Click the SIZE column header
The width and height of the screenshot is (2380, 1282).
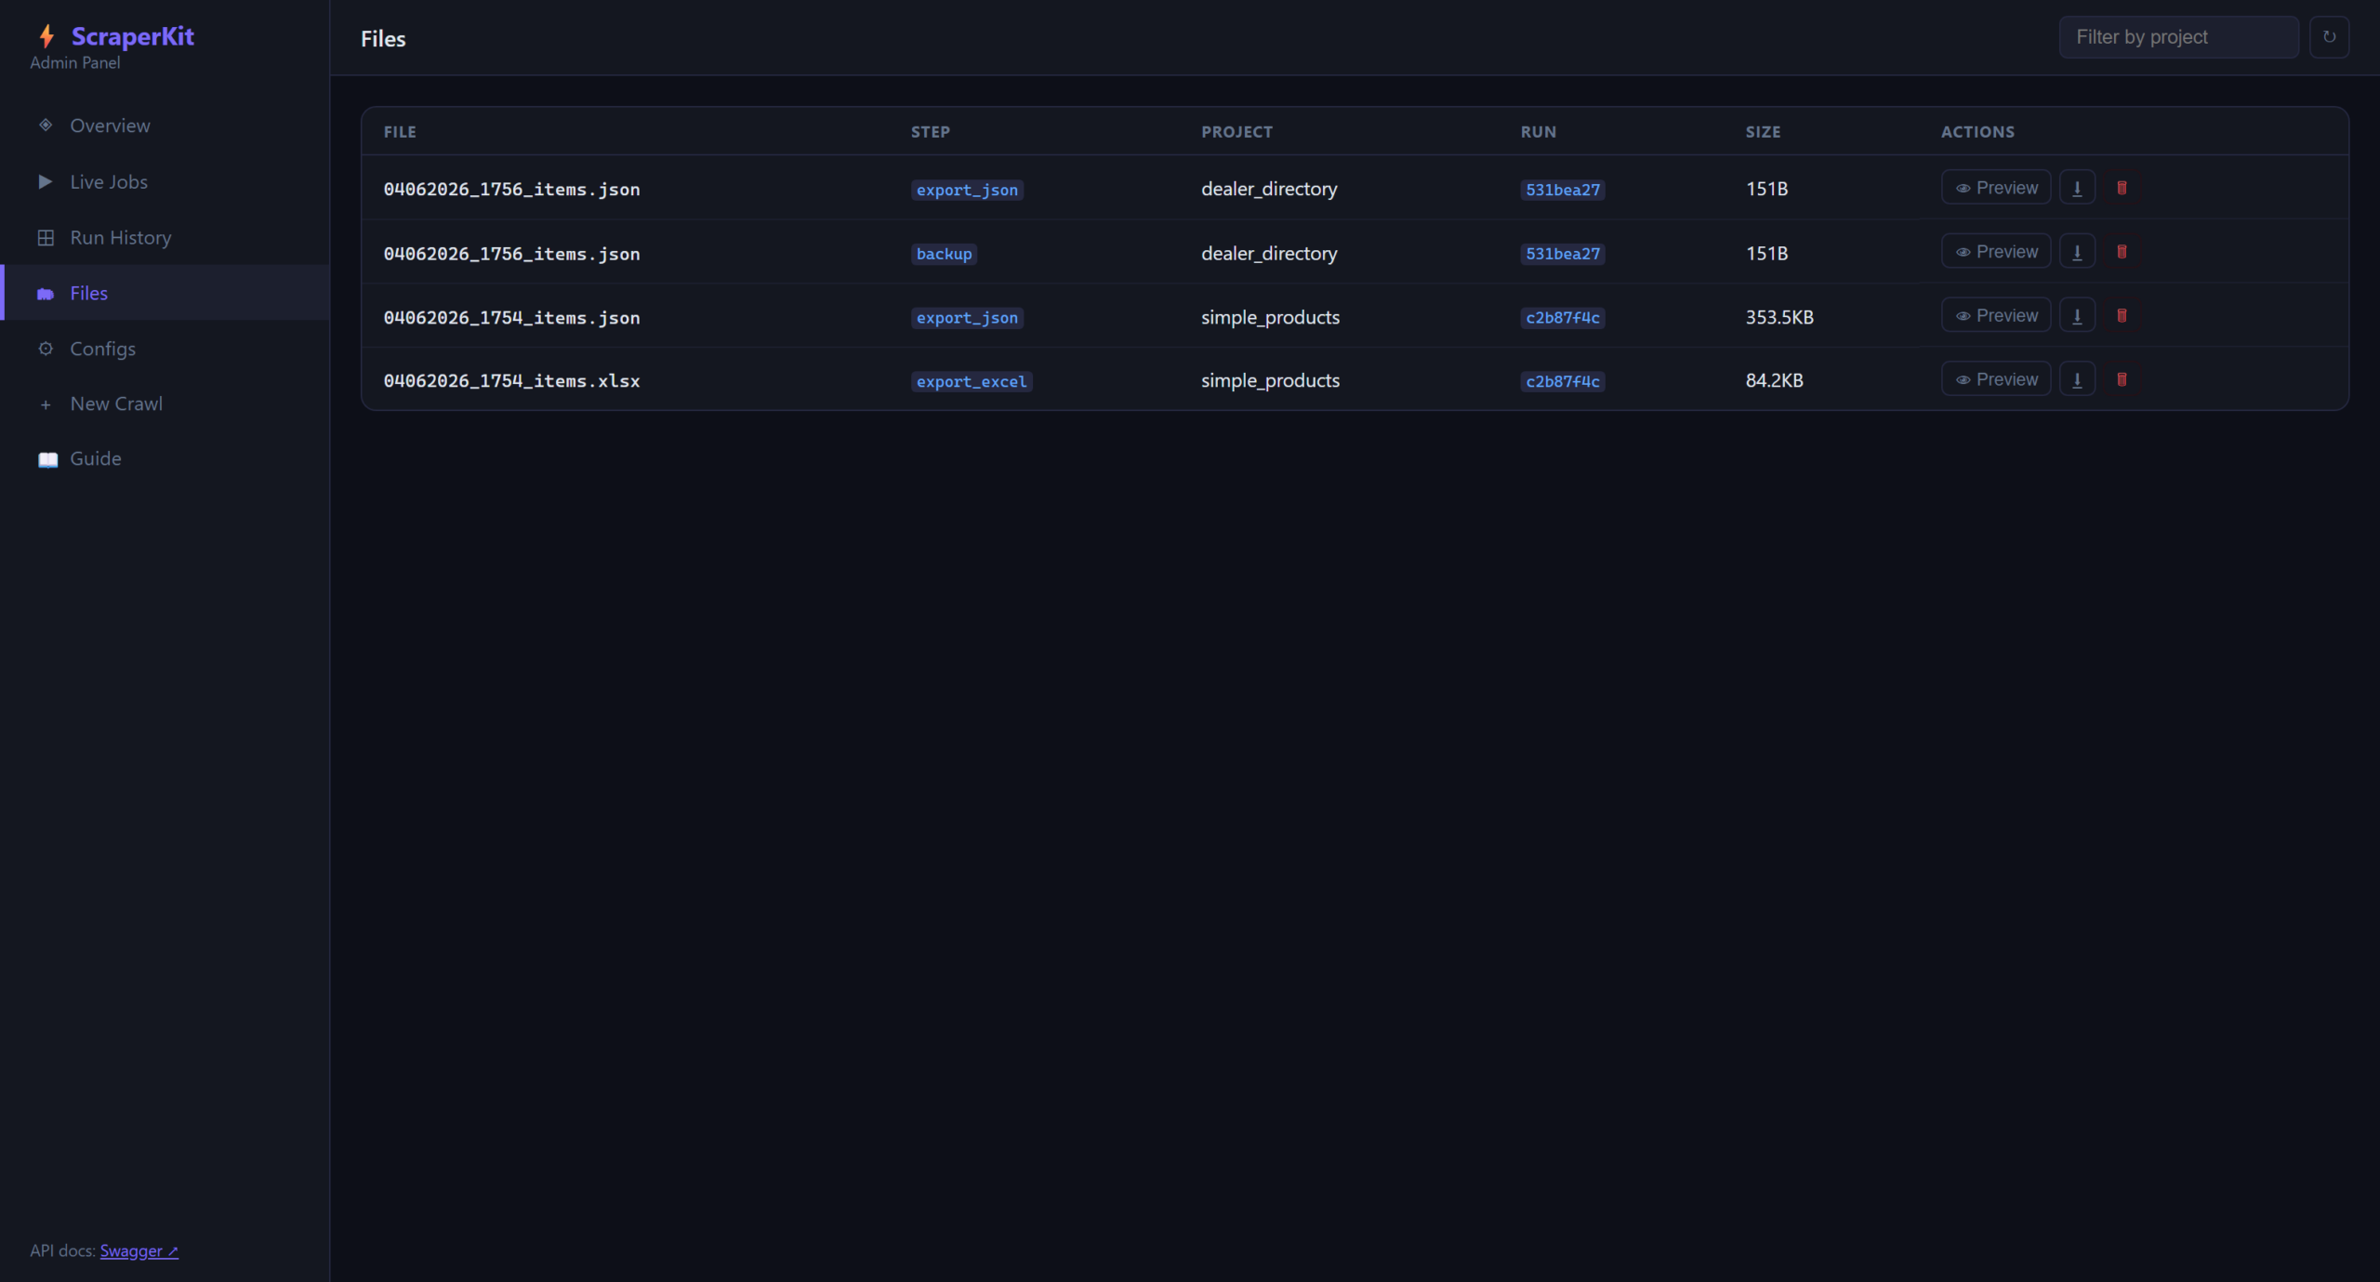1763,132
